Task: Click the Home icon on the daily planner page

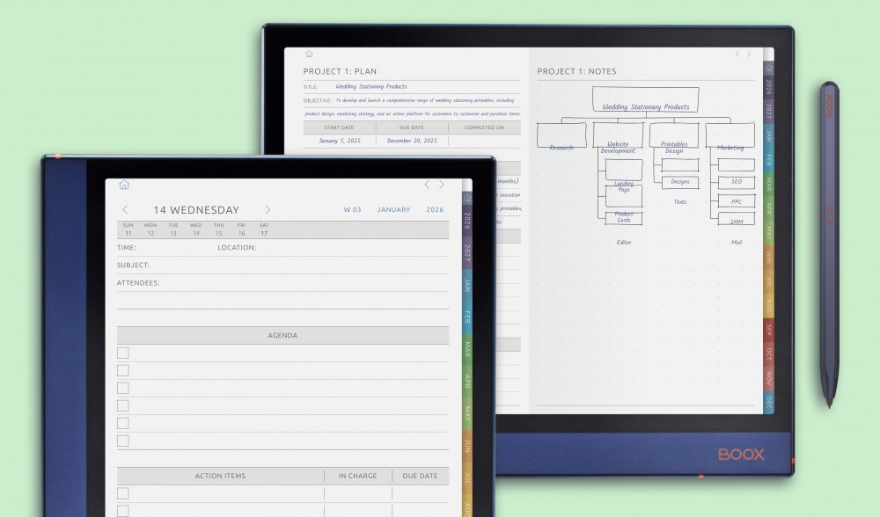Action: tap(124, 185)
